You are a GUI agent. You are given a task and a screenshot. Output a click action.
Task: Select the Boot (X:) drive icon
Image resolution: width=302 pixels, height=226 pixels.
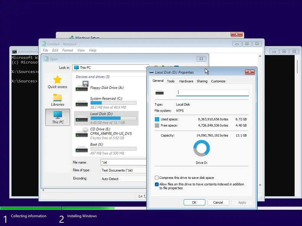click(x=82, y=149)
